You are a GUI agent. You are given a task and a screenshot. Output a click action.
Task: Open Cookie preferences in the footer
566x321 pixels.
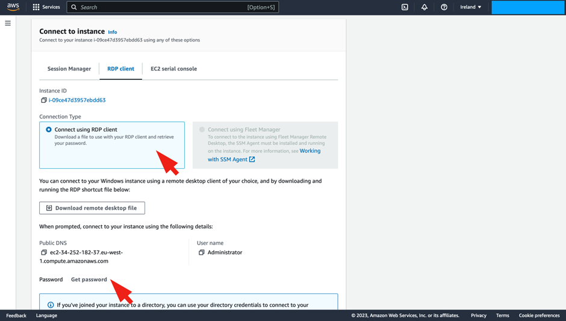pos(540,316)
